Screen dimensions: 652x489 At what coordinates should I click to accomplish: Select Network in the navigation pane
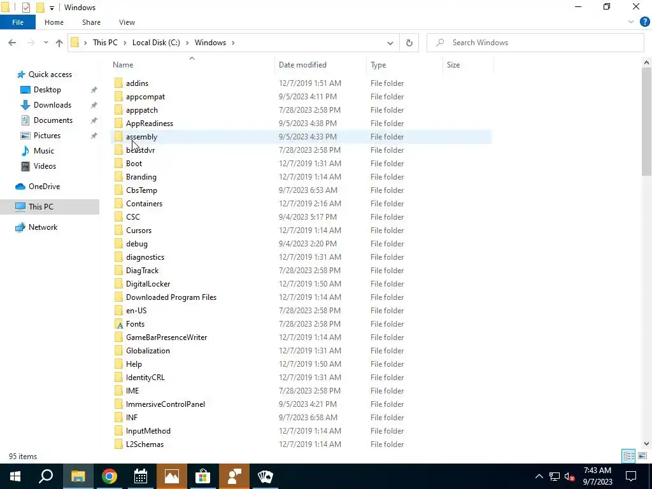43,227
